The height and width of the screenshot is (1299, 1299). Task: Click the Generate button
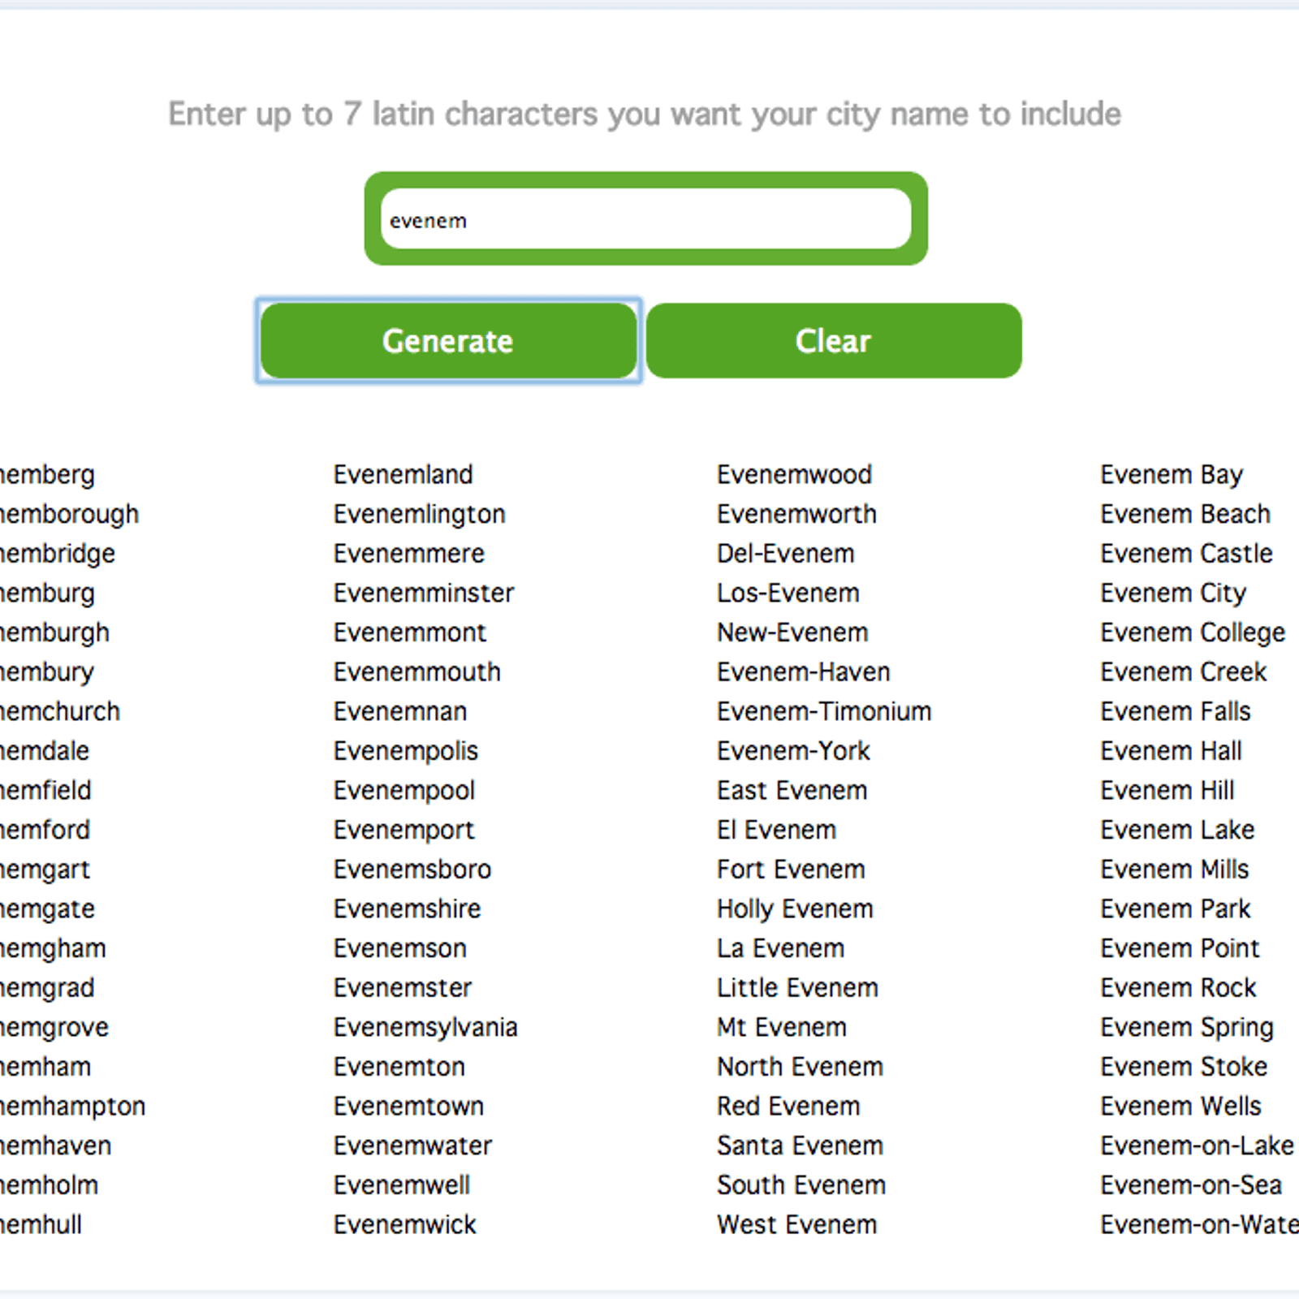pos(447,341)
